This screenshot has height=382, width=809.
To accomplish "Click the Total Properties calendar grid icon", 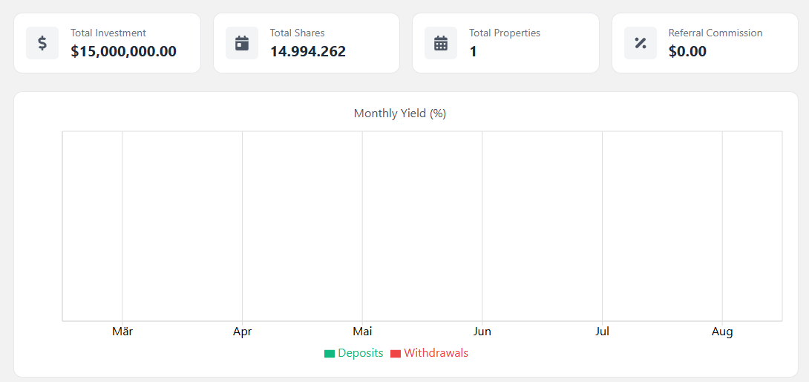I will (x=441, y=43).
